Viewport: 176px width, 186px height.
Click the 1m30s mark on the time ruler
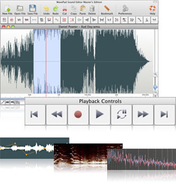[x=87, y=95]
